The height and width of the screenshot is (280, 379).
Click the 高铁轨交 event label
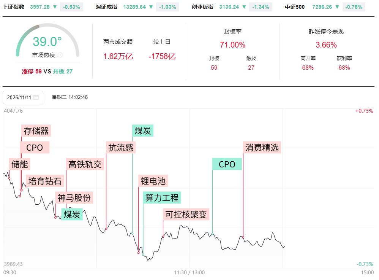pyautogui.click(x=85, y=164)
